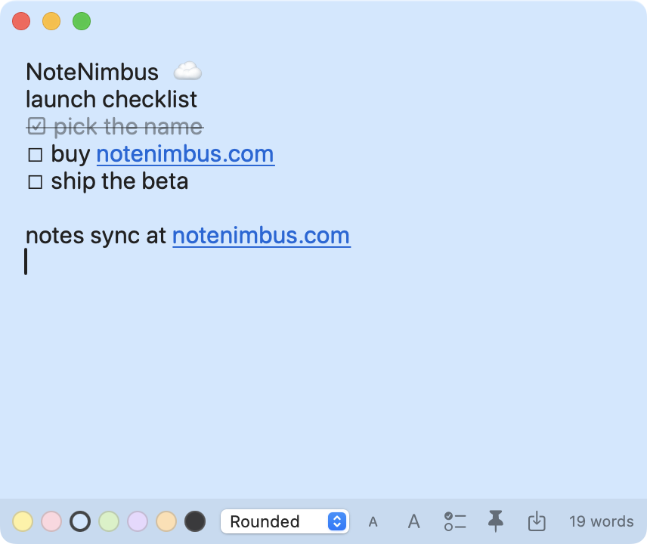Screen dimensions: 647x544
Task: Choose the purple note color
Action: click(138, 521)
